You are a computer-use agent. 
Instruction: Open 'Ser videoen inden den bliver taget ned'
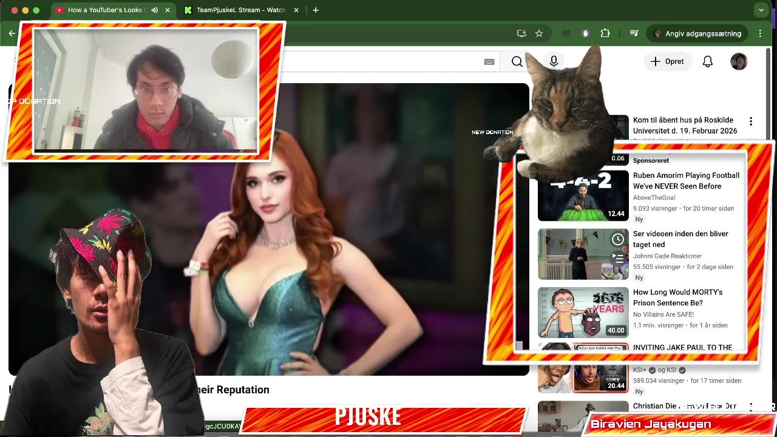(680, 239)
